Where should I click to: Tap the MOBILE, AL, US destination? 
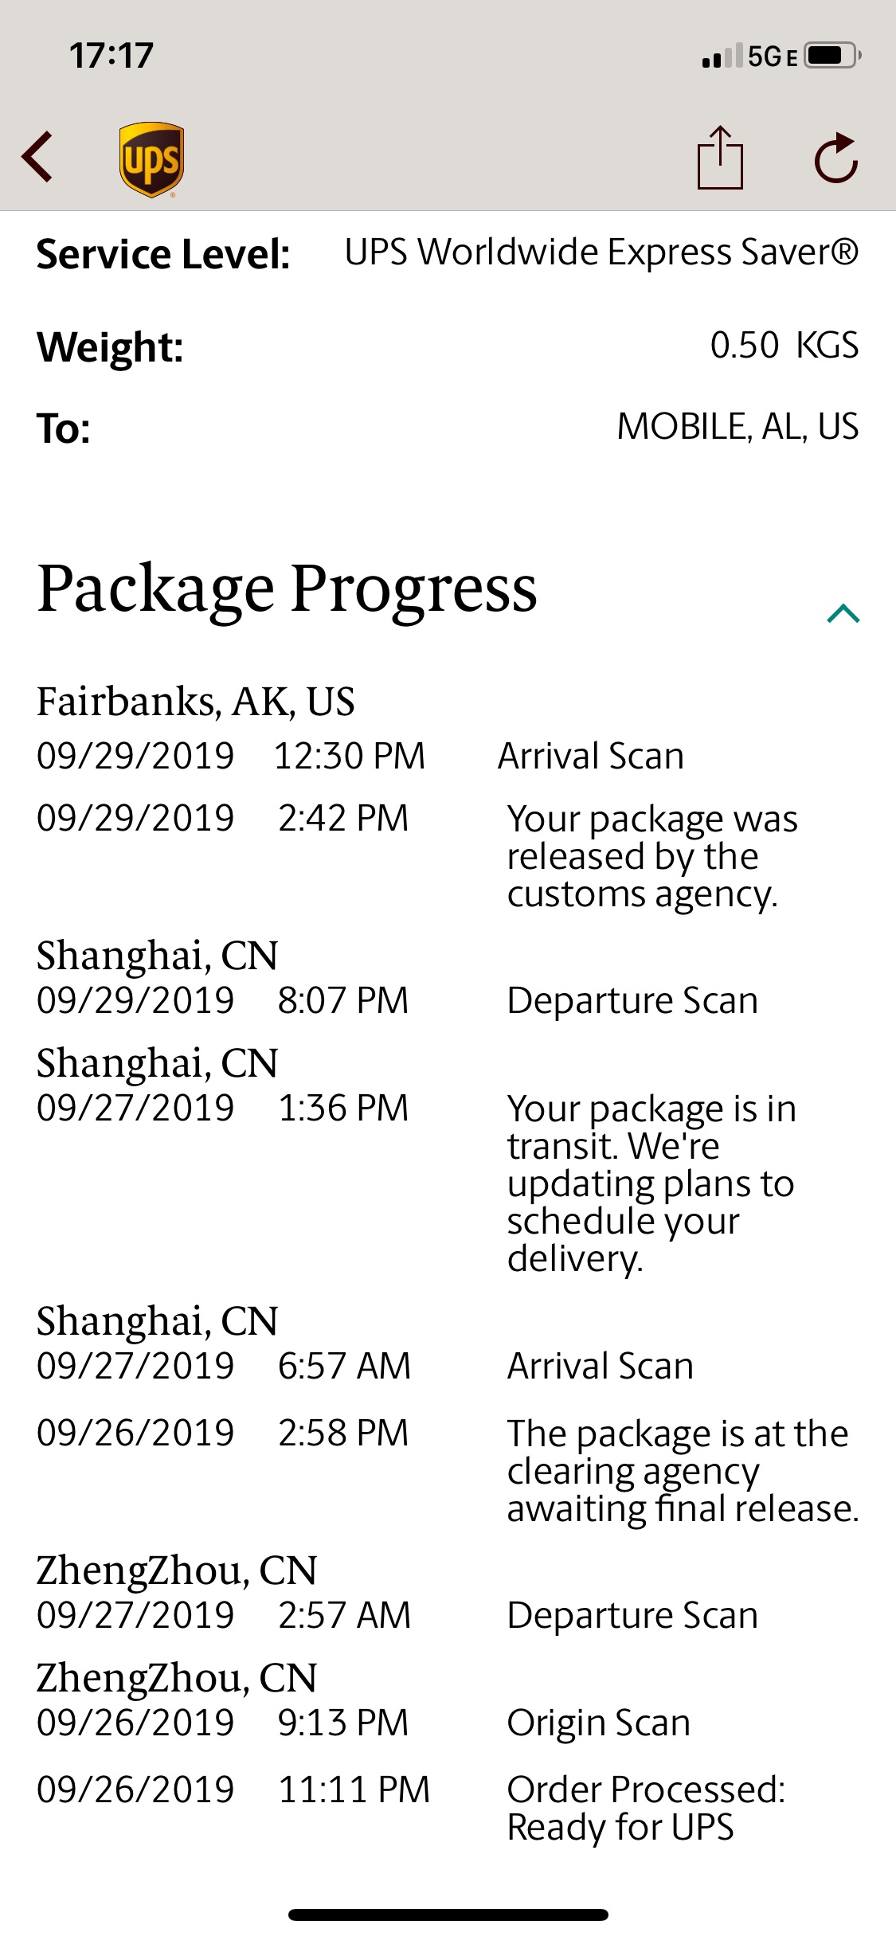point(738,427)
